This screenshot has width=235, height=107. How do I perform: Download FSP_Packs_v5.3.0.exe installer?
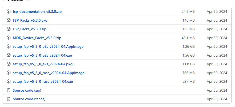pyautogui.click(x=30, y=20)
